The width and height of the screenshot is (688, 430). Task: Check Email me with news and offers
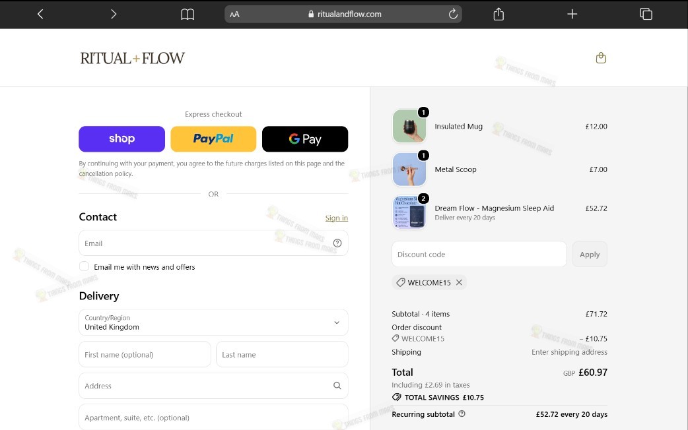coord(85,266)
